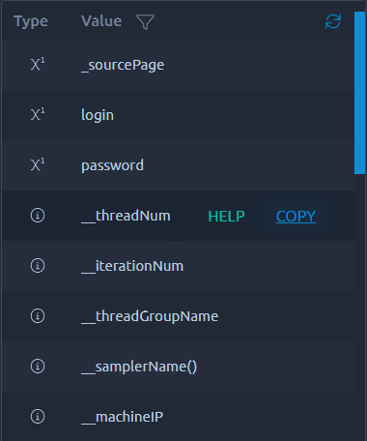This screenshot has height=441, width=367.
Task: Click variable type icon for login
Action: click(38, 114)
